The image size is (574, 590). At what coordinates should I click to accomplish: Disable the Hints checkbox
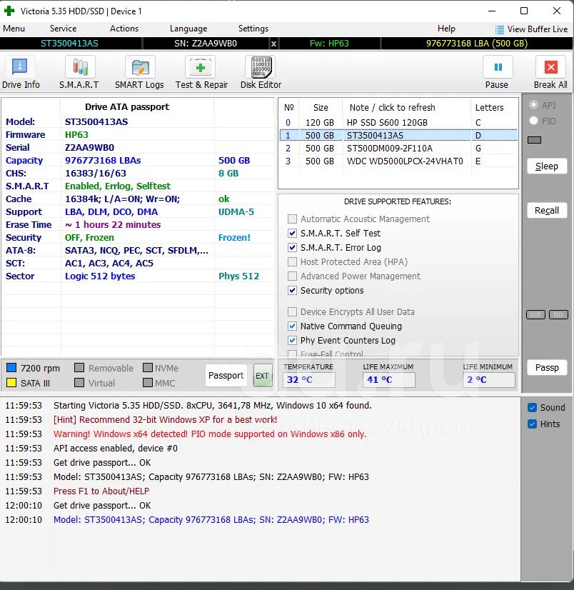[x=532, y=424]
